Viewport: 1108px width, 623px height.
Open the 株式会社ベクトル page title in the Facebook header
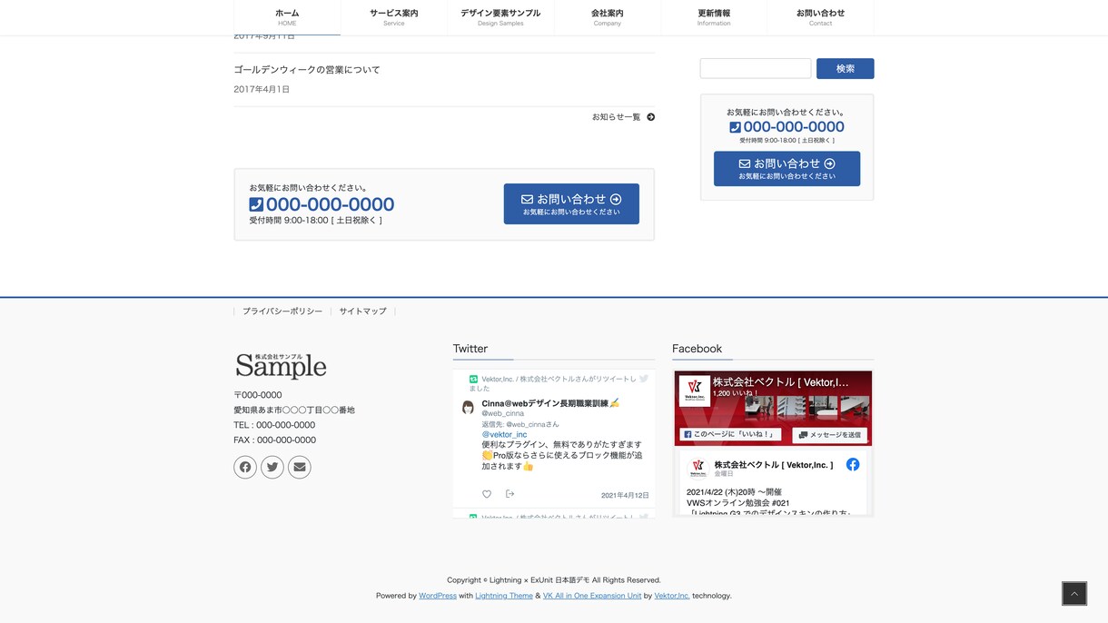781,382
